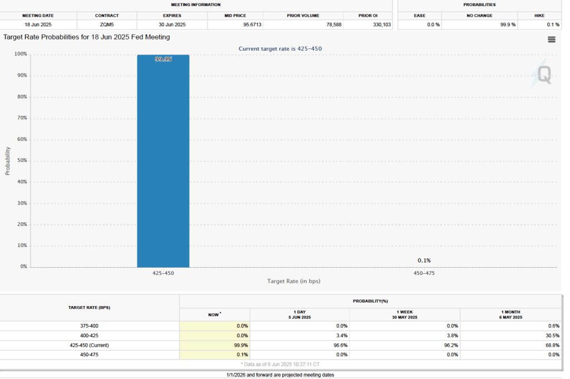Click the 99.9% data label on the bar
This screenshot has height=379, width=570.
(x=163, y=59)
